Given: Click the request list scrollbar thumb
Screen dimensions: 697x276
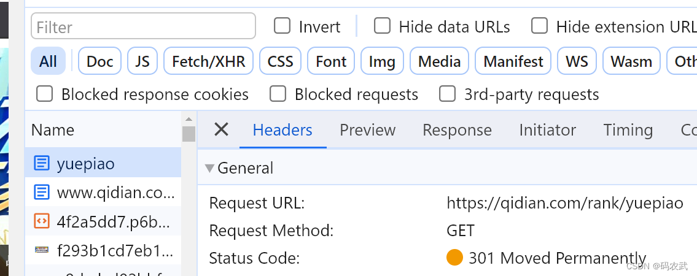Looking at the screenshot, I should (189, 133).
